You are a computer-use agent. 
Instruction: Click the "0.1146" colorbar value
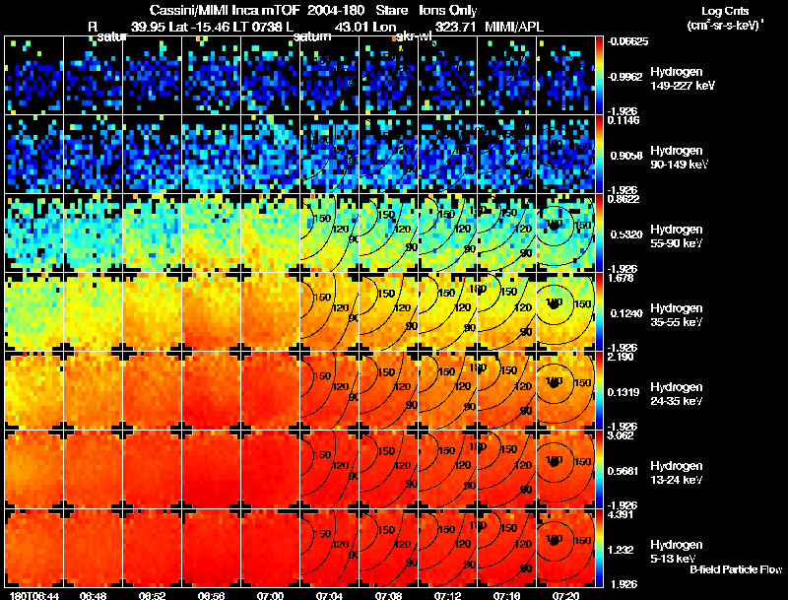(624, 120)
